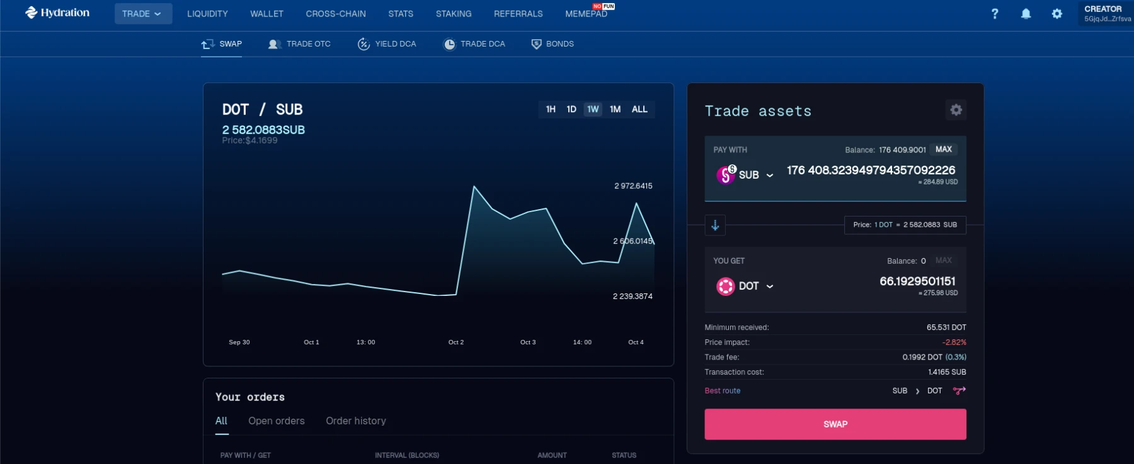The width and height of the screenshot is (1134, 464).
Task: Open the notifications bell
Action: click(x=1026, y=14)
